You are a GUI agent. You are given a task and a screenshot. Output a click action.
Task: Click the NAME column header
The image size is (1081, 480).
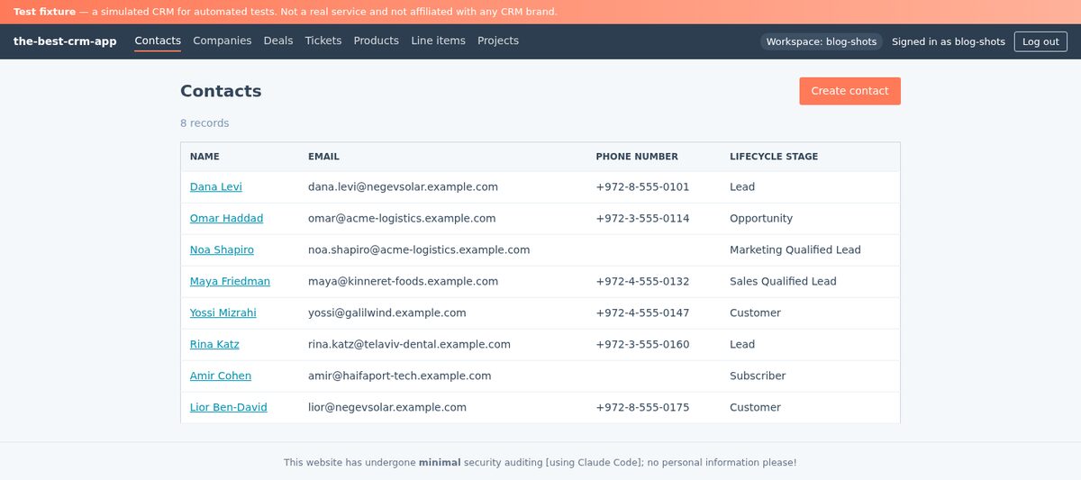pyautogui.click(x=204, y=157)
